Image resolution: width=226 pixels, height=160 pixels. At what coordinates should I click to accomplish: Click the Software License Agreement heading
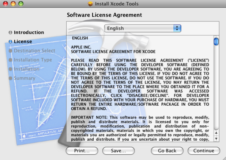(x=104, y=15)
